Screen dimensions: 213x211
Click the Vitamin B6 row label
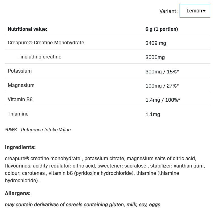point(20,99)
